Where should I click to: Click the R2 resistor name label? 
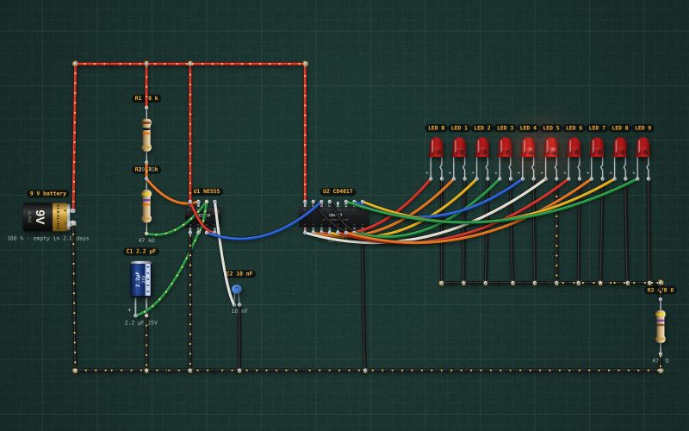pos(146,169)
